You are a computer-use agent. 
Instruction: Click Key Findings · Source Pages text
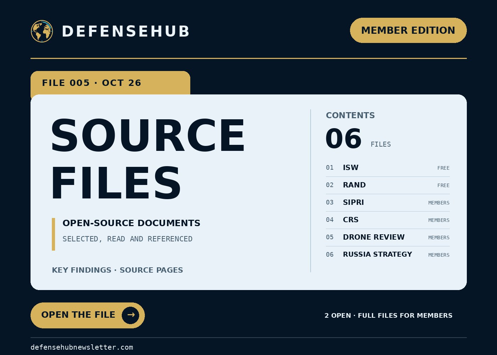click(118, 270)
